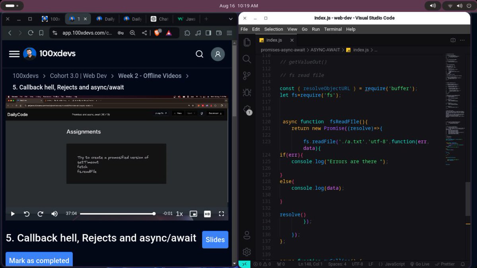
Task: Click media control music note icon
Action: [198, 33]
